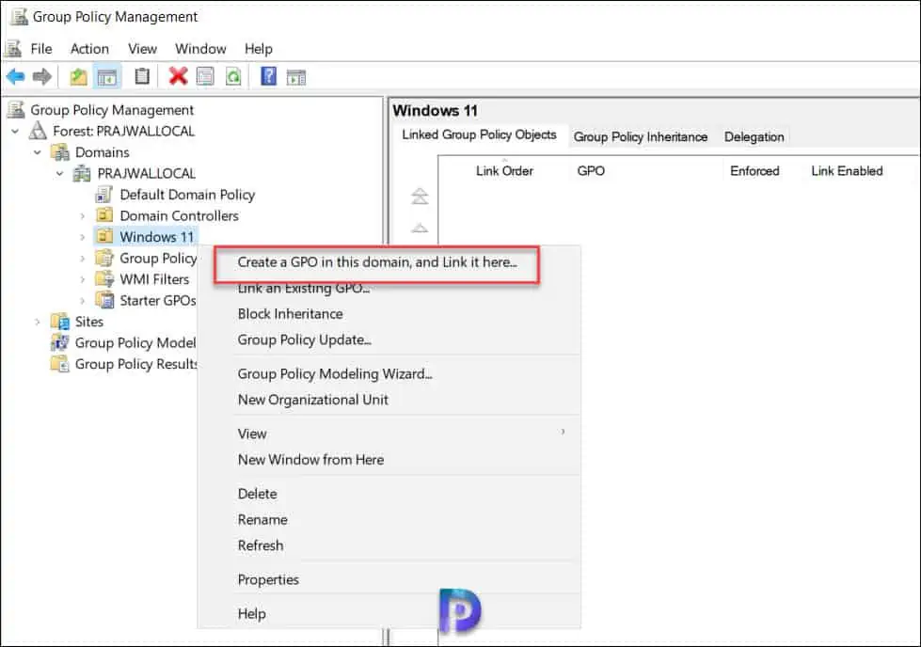921x647 pixels.
Task: Expand the Starter GPOs node
Action: pyautogui.click(x=82, y=301)
